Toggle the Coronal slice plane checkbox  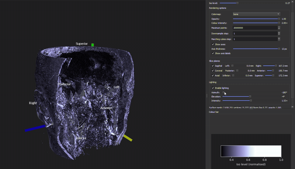pos(213,71)
